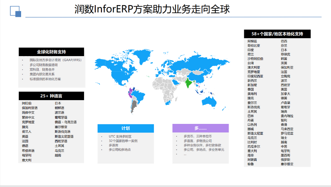Click the 国际及地方多会计准则 (GAAP/IFRS) bullet
This screenshot has width=331, height=187.
tap(55, 60)
